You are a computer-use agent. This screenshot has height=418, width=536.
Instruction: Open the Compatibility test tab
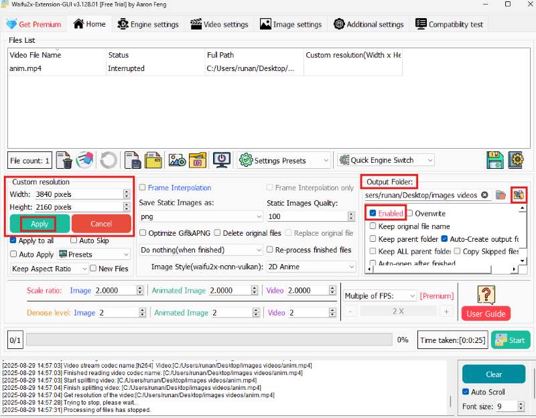450,24
